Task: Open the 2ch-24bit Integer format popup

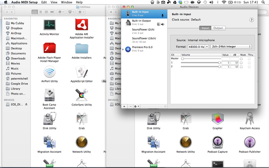Action: click(231, 47)
